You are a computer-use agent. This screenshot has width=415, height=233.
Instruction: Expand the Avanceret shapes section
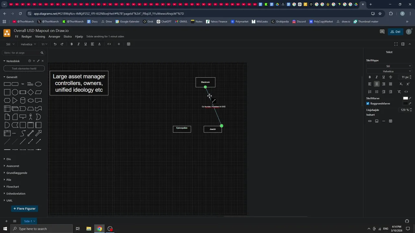pyautogui.click(x=13, y=166)
